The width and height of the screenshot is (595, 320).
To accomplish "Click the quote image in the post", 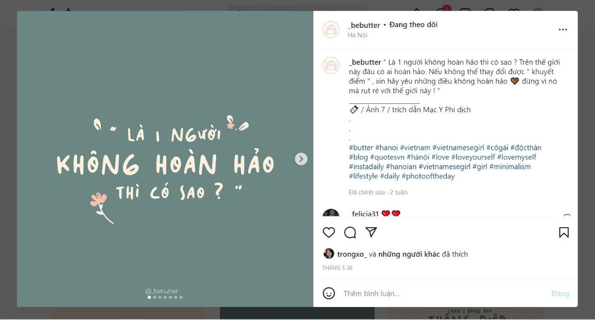I will point(165,159).
